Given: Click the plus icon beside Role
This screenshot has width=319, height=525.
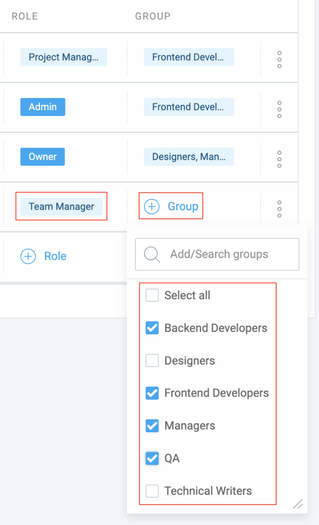Looking at the screenshot, I should pos(28,256).
